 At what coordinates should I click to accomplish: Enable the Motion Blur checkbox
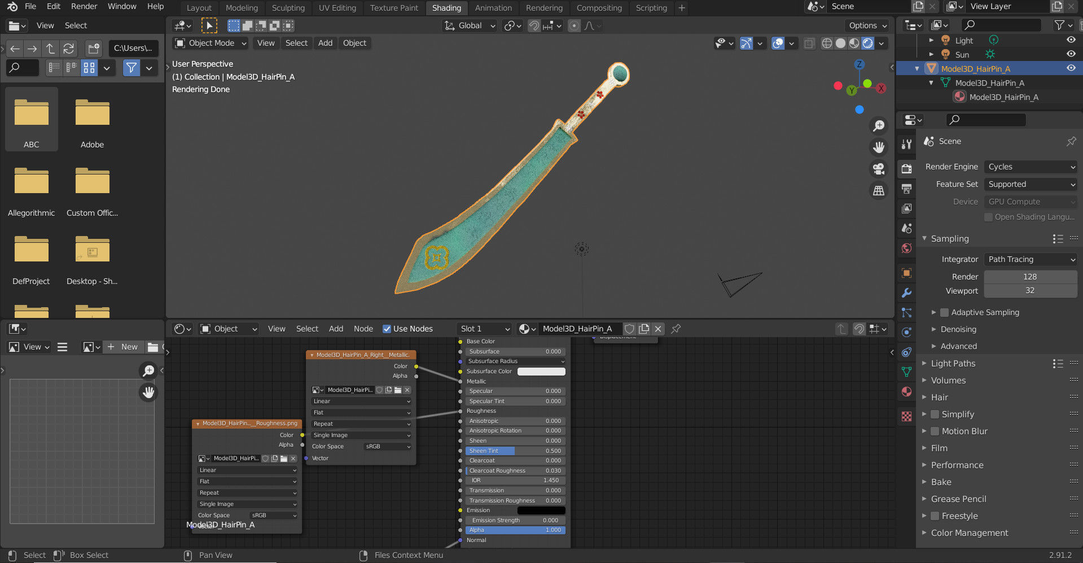click(x=935, y=431)
